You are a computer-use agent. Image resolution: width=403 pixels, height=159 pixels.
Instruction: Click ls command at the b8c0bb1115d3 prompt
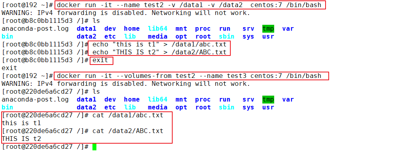(96, 21)
